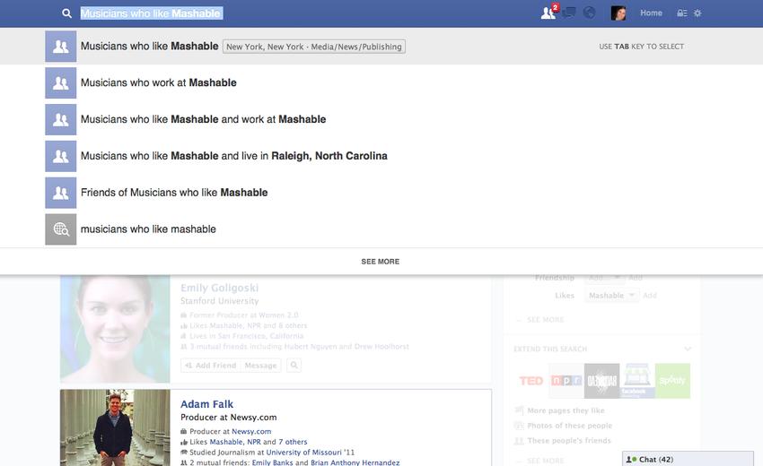The width and height of the screenshot is (763, 466).
Task: Open privacy shortcuts lock icon
Action: click(681, 13)
